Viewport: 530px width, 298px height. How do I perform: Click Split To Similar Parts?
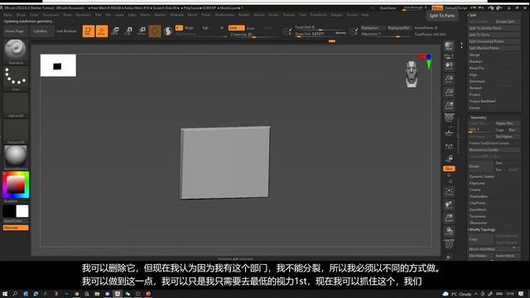tap(494, 28)
